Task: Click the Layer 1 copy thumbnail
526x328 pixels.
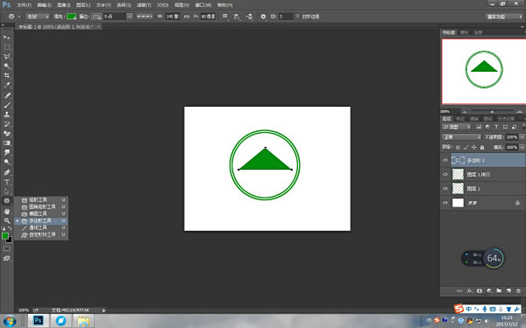Action: pyautogui.click(x=458, y=174)
